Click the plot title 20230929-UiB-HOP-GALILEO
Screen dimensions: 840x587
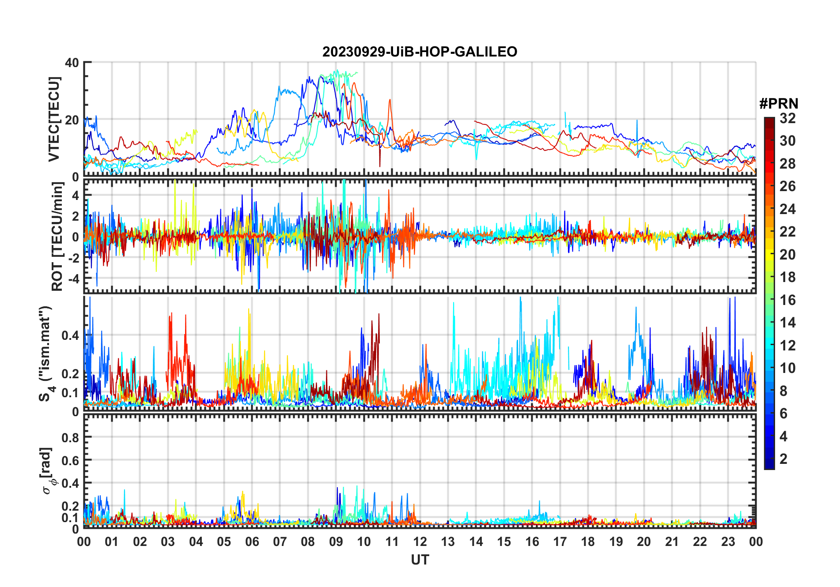[x=420, y=52]
